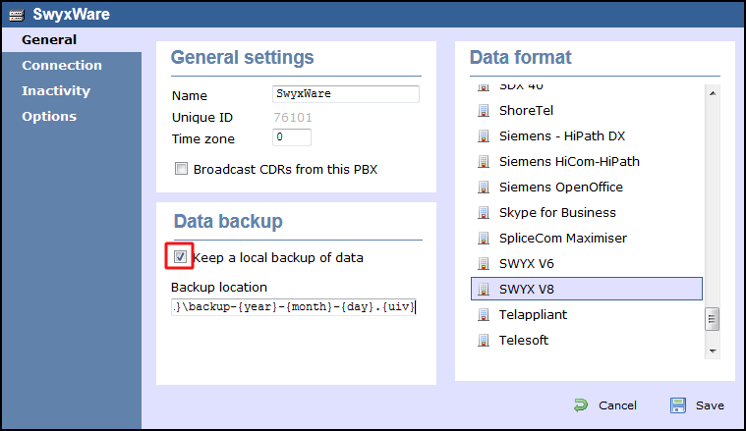Screen dimensions: 746x431
Task: Click the Telesoft format icon
Action: click(484, 340)
